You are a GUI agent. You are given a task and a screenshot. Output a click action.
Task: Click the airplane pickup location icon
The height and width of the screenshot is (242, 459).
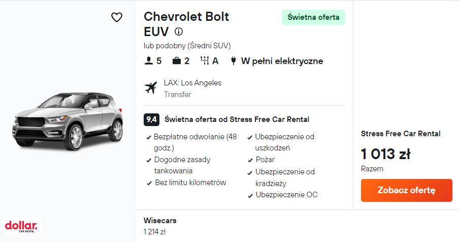point(151,88)
